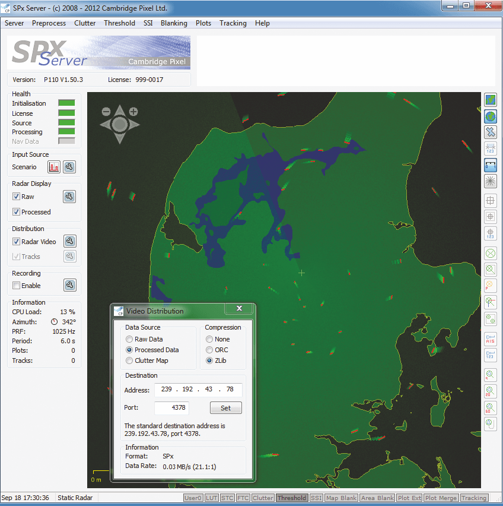503x506 pixels.
Task: Open the Tracking menu
Action: [233, 23]
